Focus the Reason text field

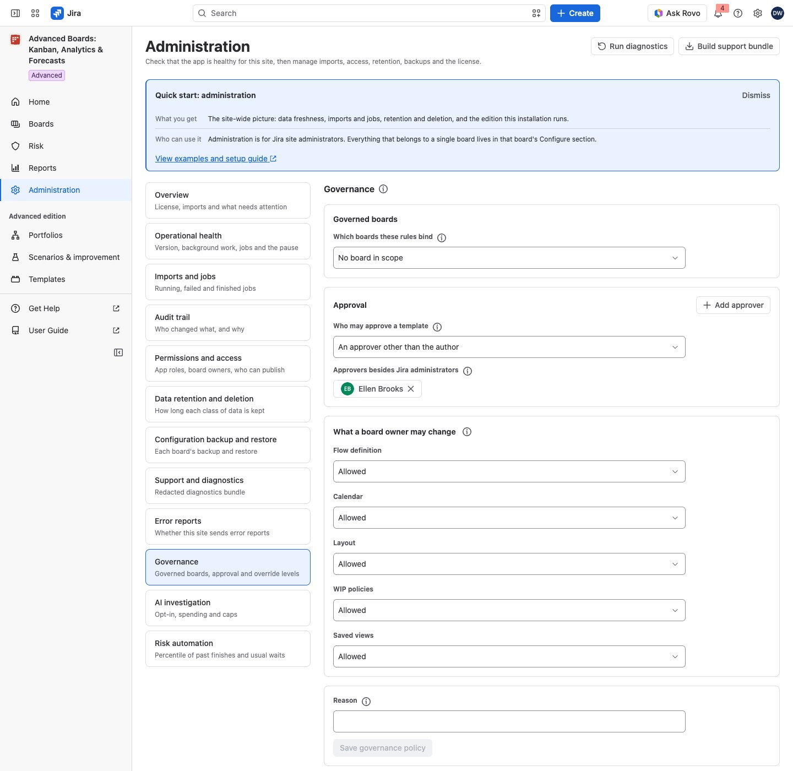pyautogui.click(x=509, y=721)
